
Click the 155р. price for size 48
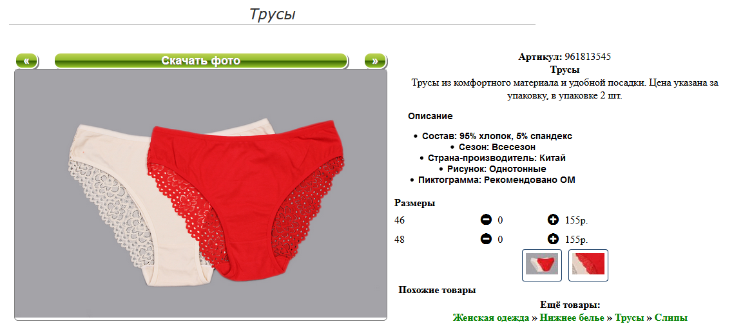coord(577,240)
